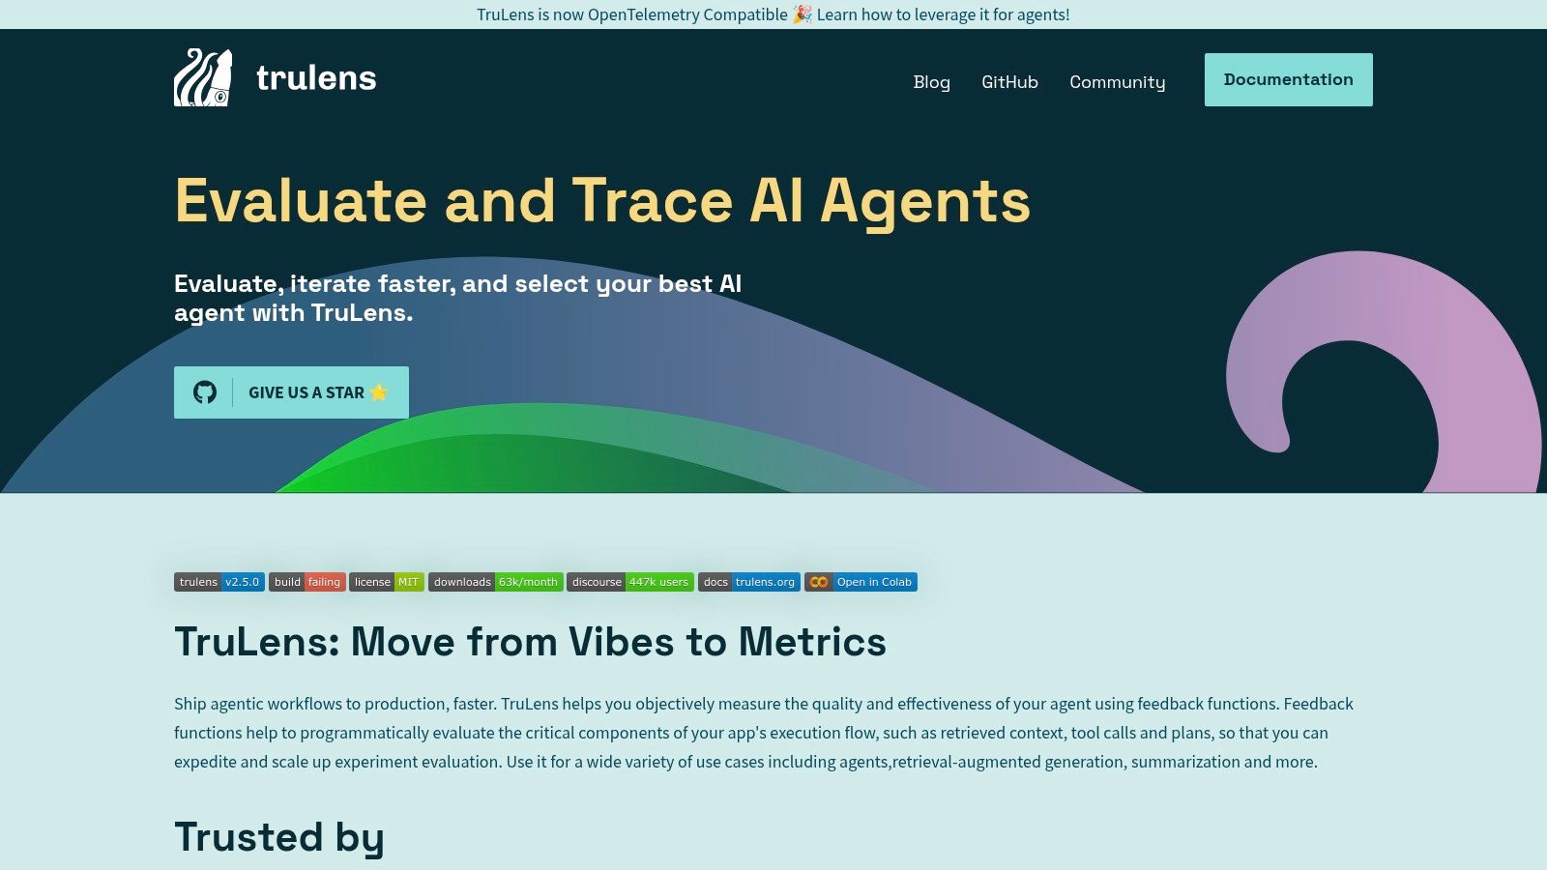Open the discourse 447k users badge

click(630, 582)
